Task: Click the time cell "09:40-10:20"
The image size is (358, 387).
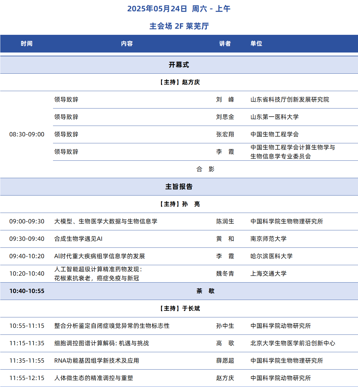Action: [x=27, y=256]
